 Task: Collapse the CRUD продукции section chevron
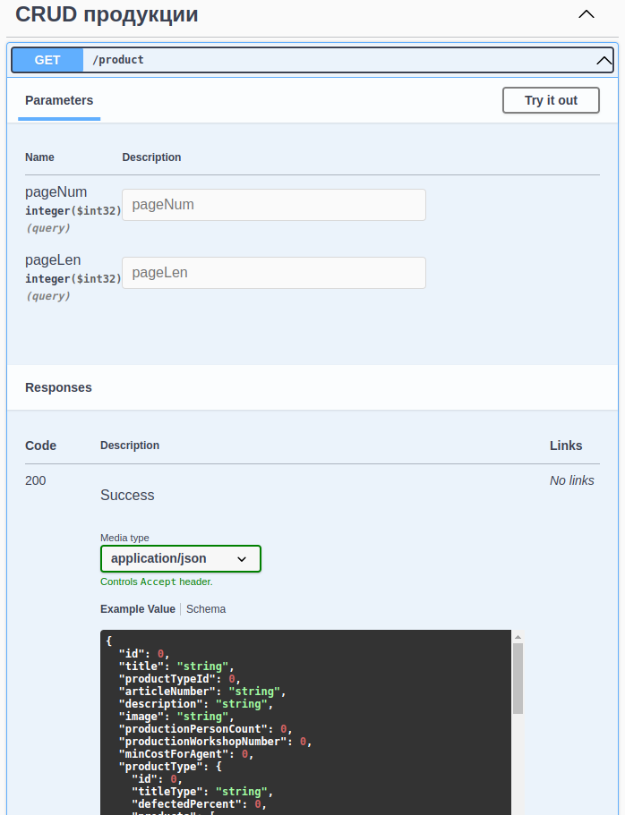586,14
